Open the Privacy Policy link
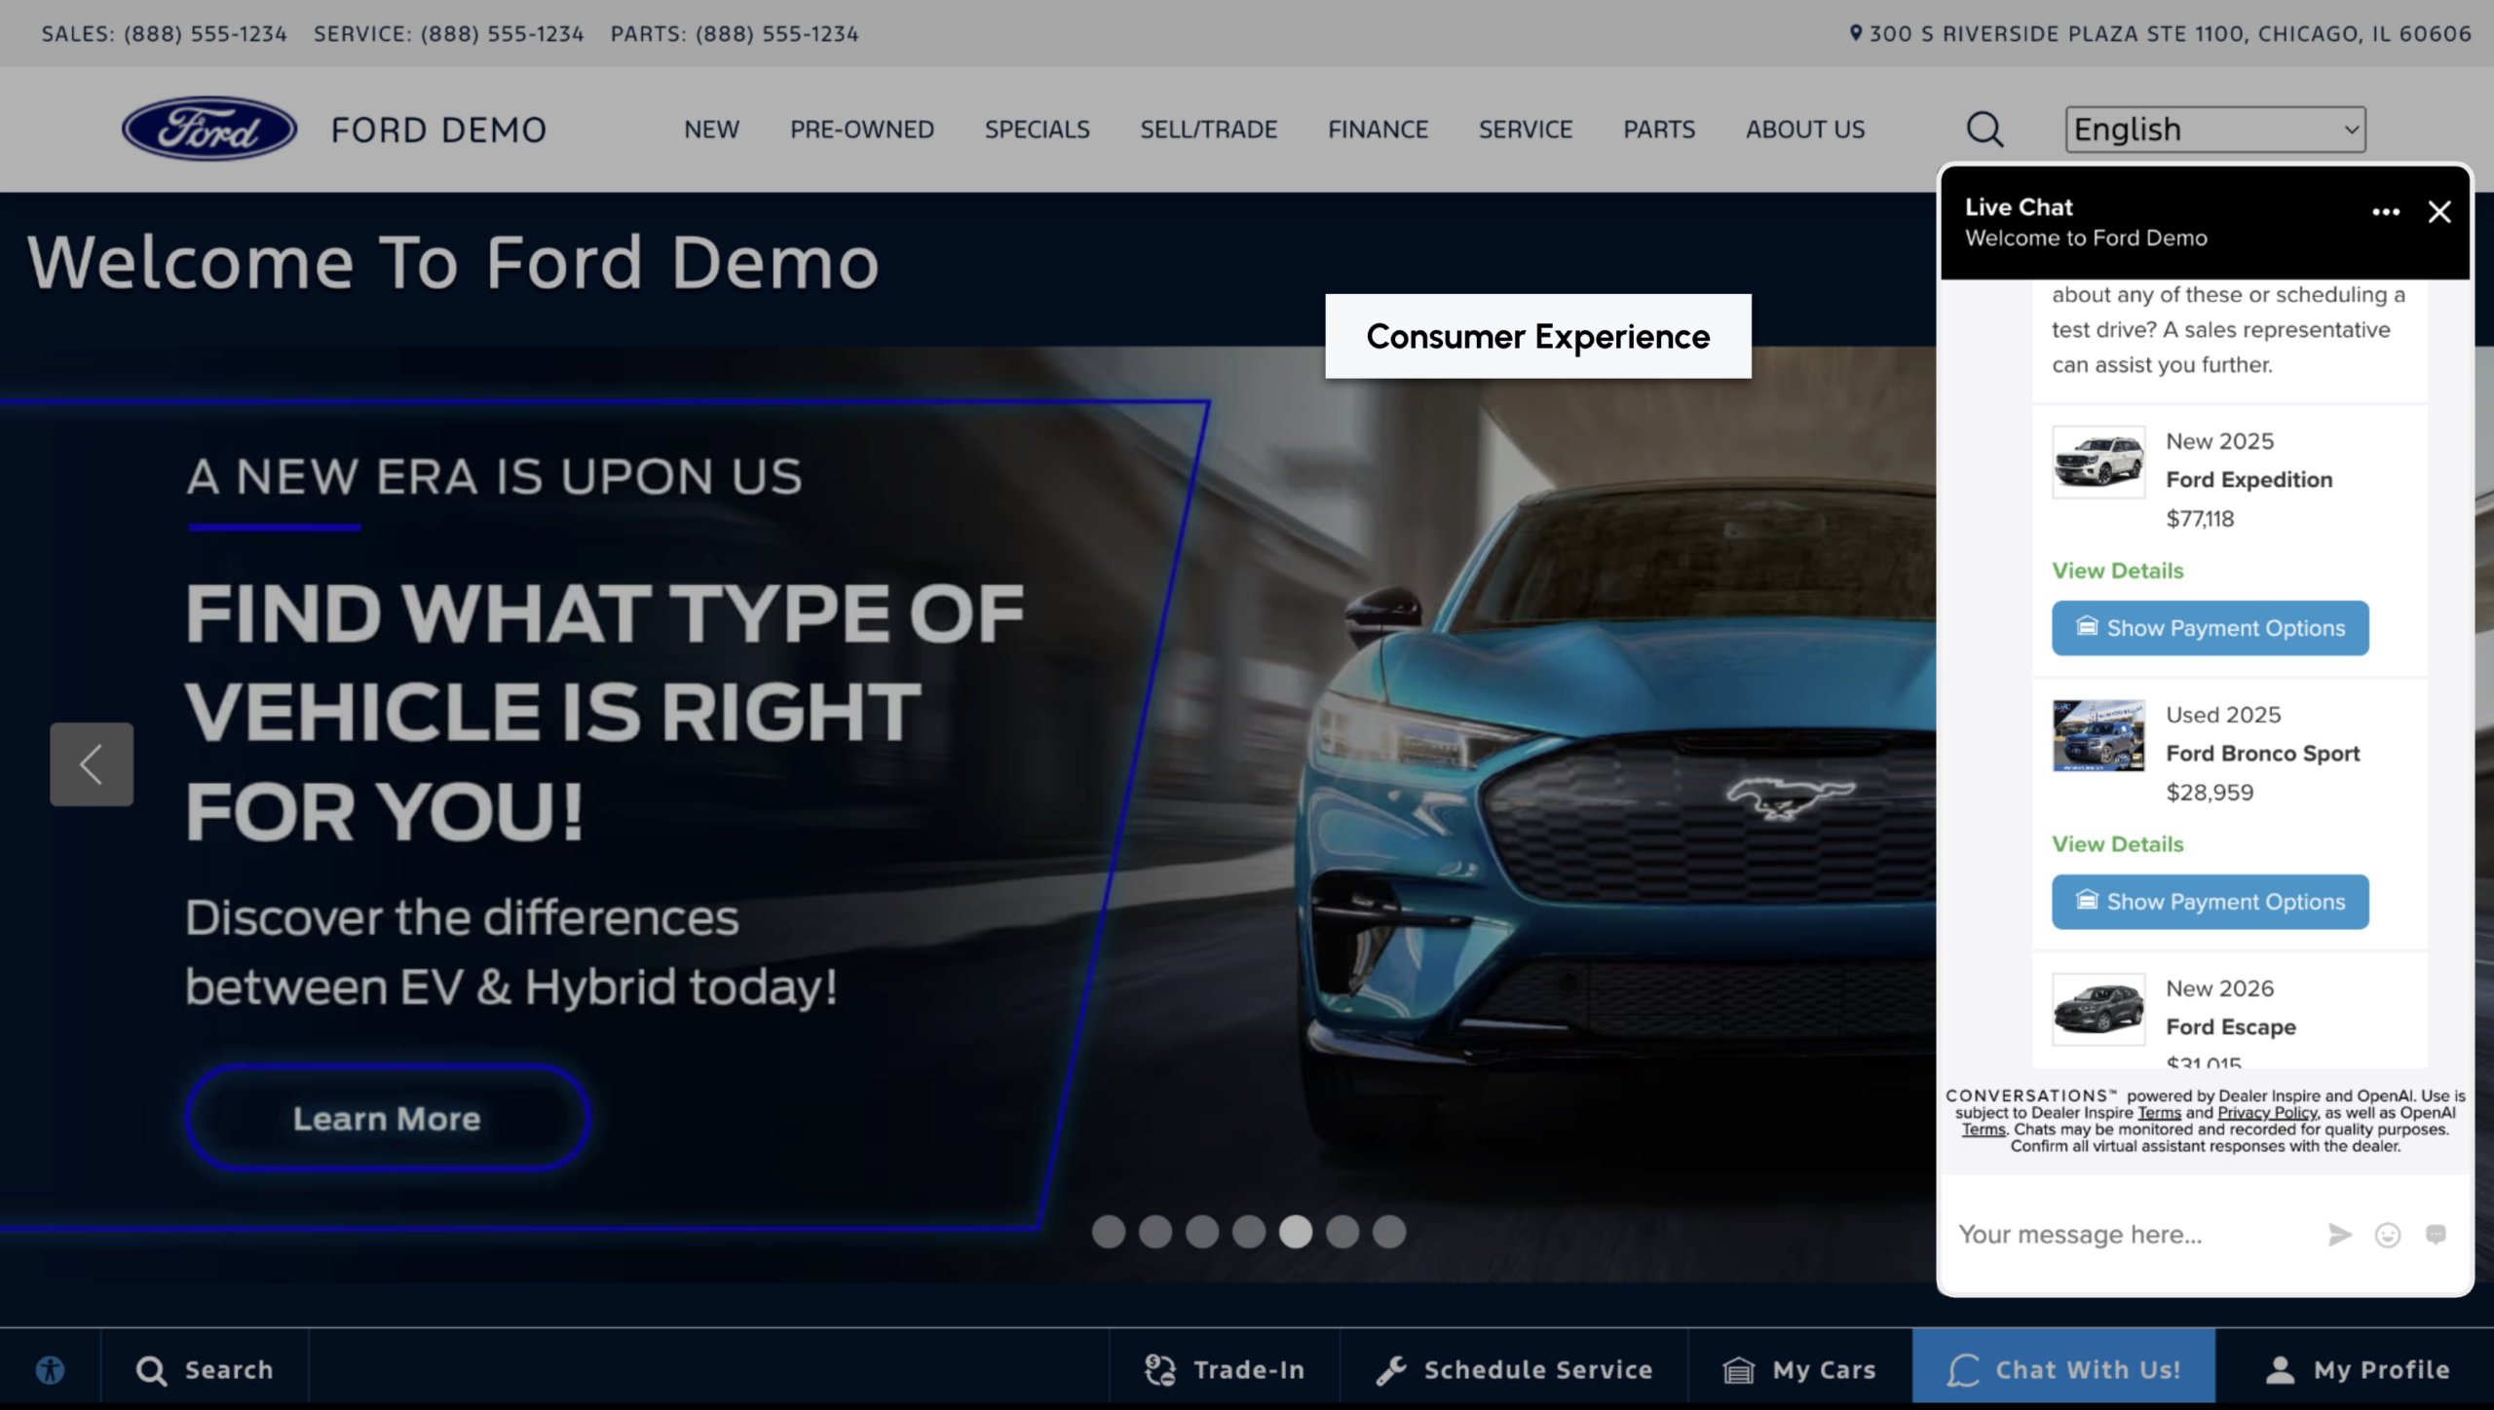Screen dimensions: 2494x1410 [2267, 1113]
